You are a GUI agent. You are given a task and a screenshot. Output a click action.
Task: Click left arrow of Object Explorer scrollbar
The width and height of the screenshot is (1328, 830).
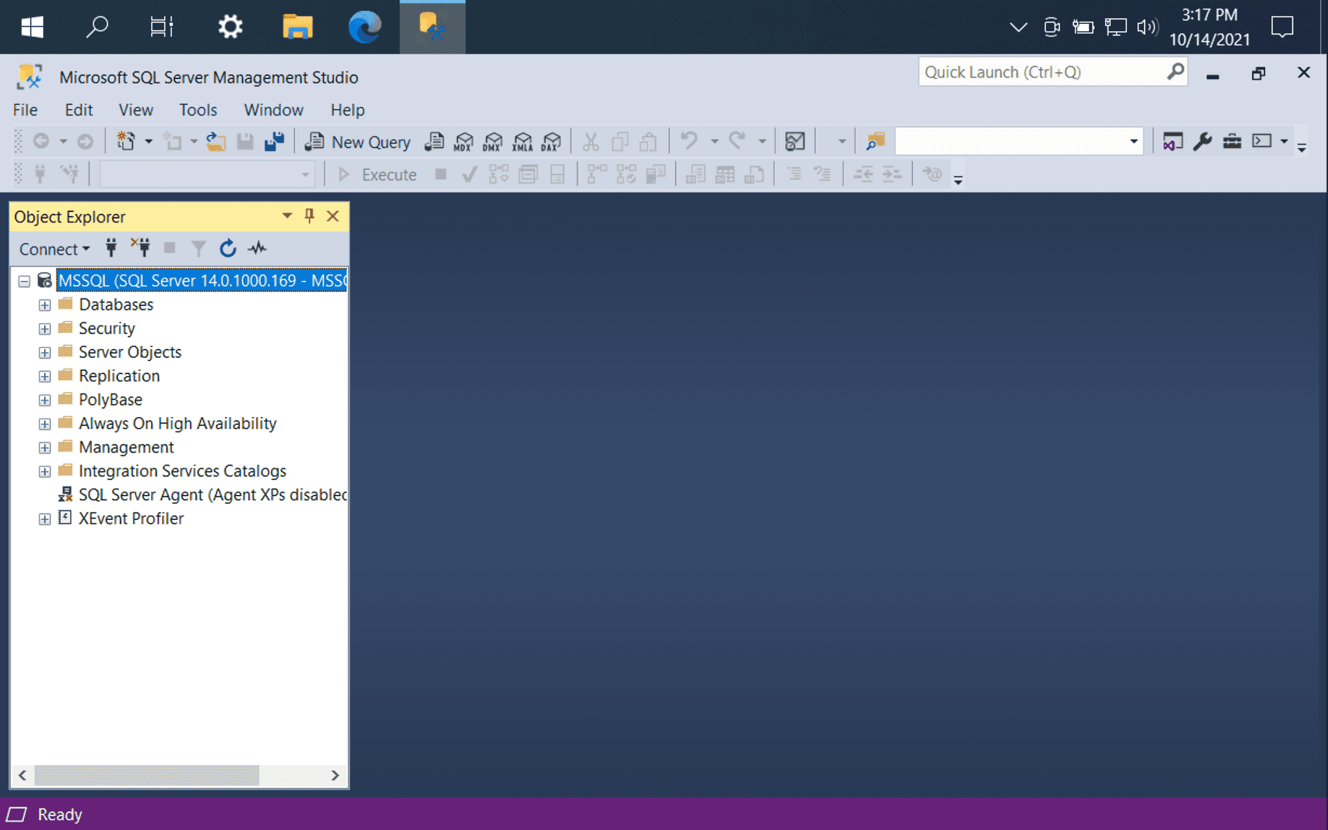coord(23,776)
